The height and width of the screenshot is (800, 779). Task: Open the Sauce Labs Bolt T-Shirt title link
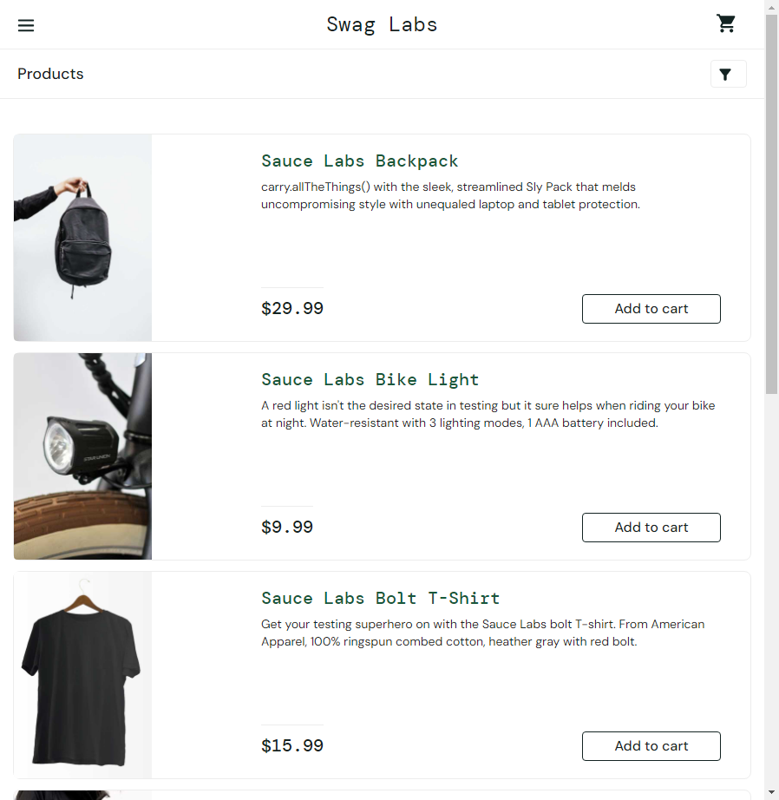coord(380,599)
